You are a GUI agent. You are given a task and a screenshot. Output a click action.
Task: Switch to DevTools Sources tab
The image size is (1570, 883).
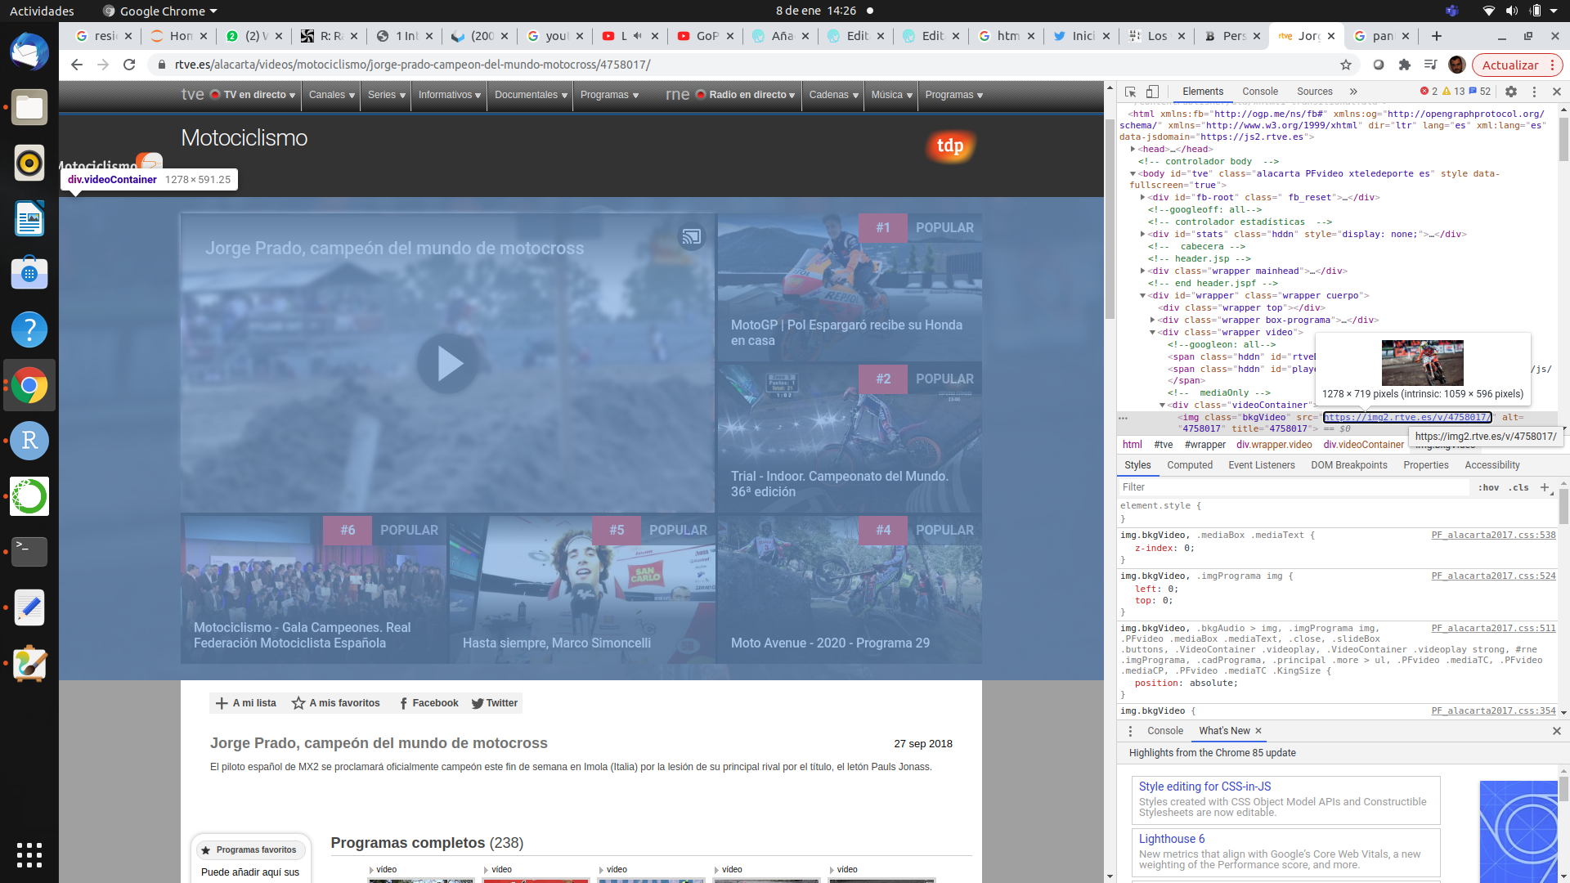pyautogui.click(x=1315, y=92)
